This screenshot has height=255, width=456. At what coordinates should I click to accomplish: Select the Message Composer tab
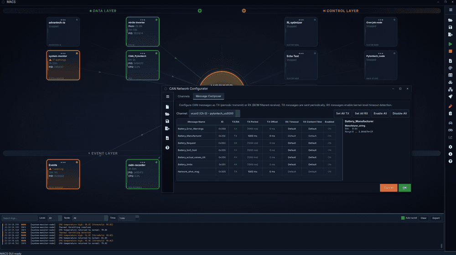208,96
